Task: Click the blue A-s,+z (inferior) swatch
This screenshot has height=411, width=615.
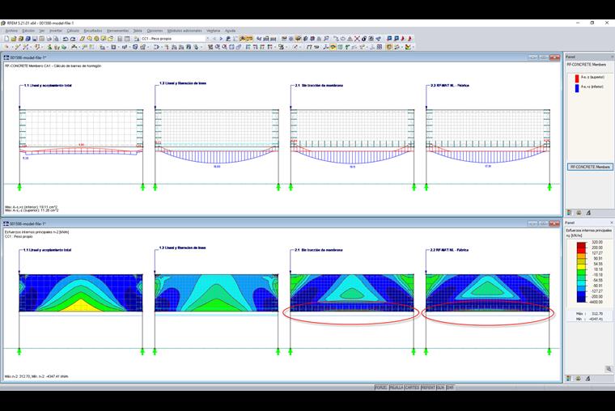Action: pos(576,88)
